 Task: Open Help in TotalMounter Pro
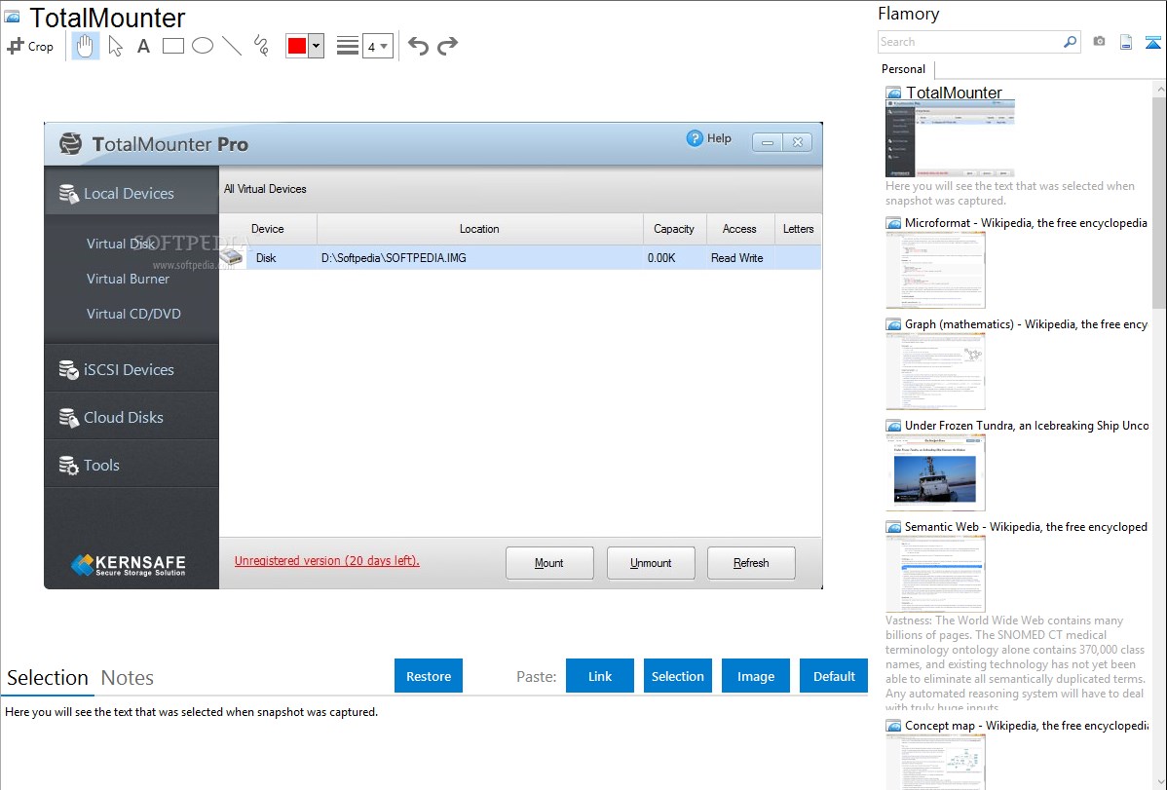point(708,138)
